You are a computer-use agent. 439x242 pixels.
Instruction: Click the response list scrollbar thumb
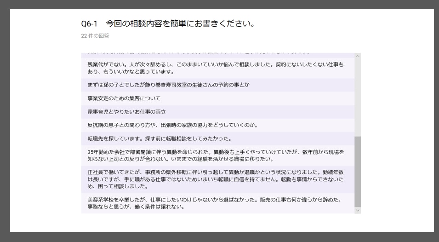(x=358, y=172)
